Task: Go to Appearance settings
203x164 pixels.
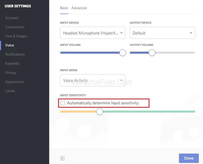Action: [14, 82]
